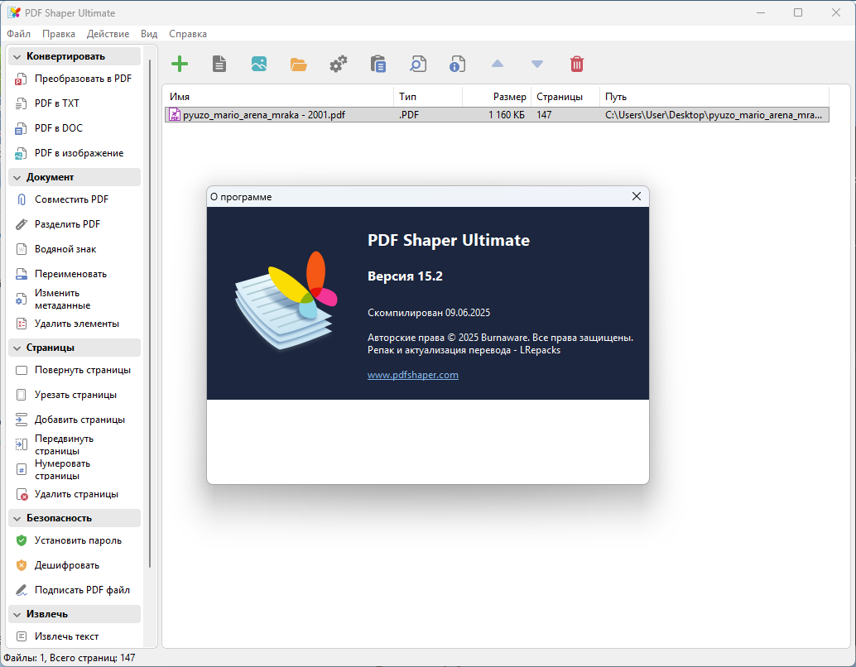This screenshot has width=856, height=667.
Task: Click the pen Подписать PDF файл icon
Action: [22, 590]
